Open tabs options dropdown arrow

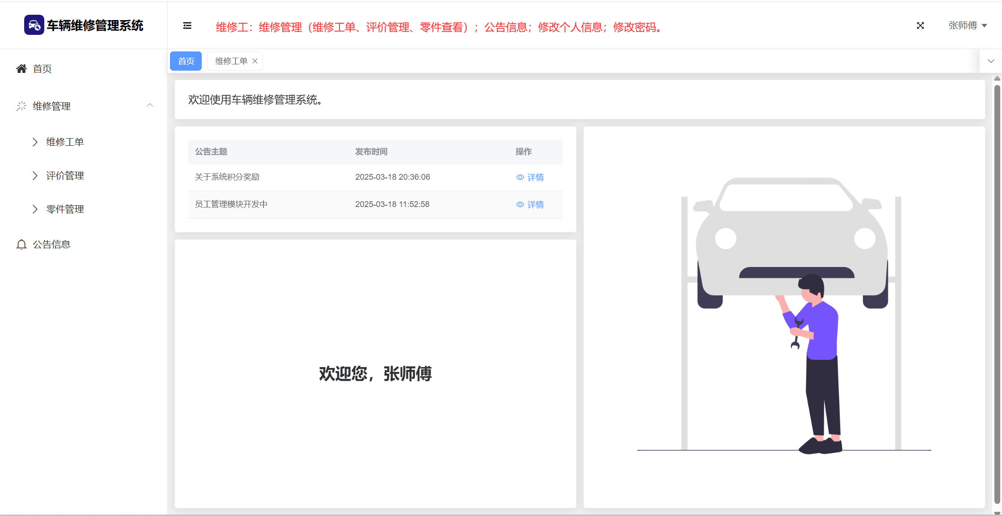pyautogui.click(x=991, y=61)
